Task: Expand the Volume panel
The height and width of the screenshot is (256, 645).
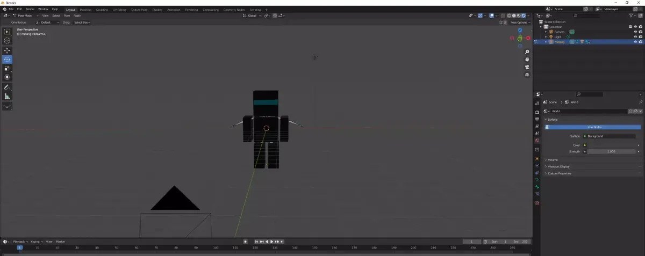Action: coord(551,160)
